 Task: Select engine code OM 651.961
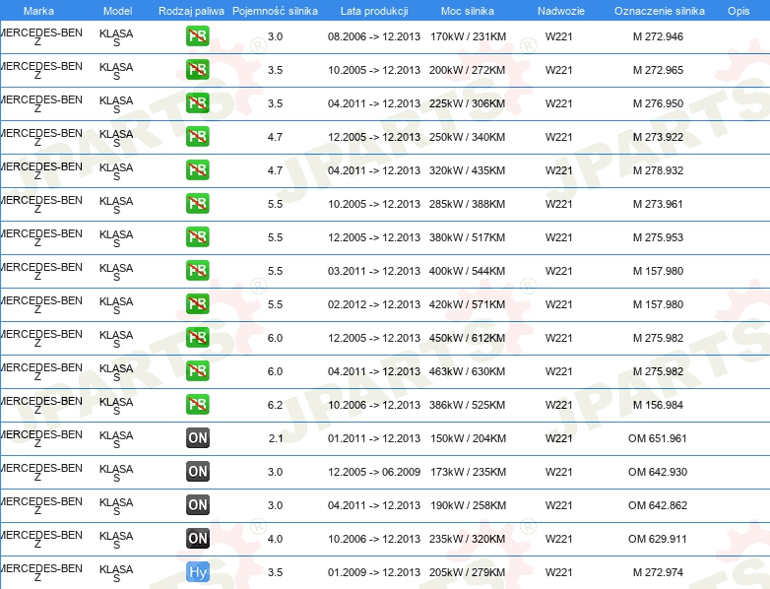[x=658, y=437]
